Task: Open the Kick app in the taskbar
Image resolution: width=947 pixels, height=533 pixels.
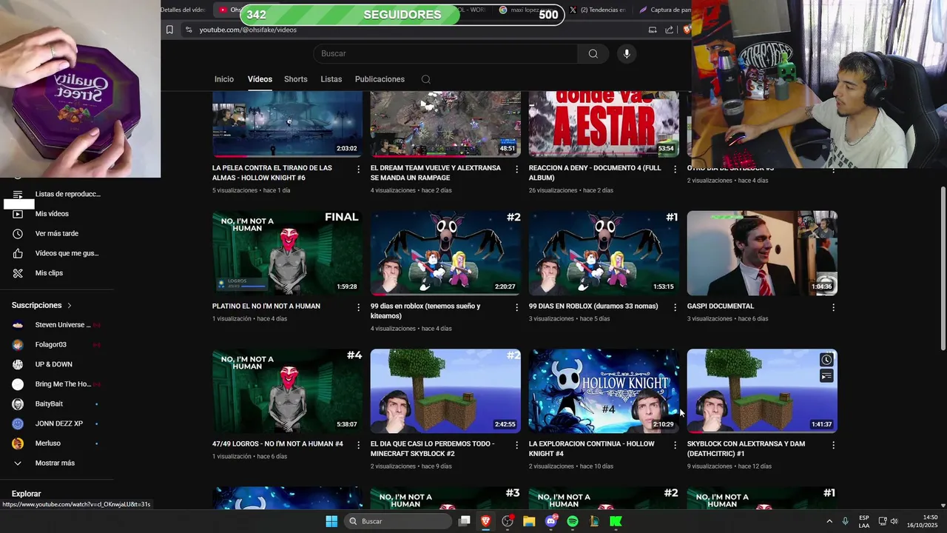Action: tap(616, 521)
